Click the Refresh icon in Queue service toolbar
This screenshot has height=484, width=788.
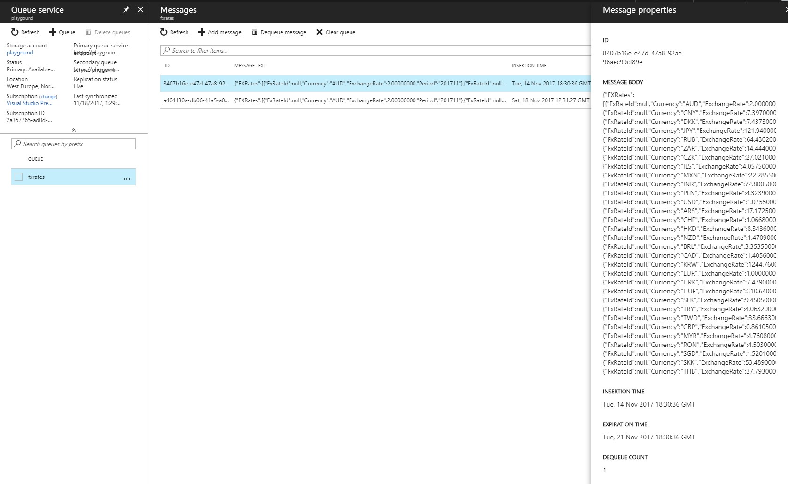pos(15,32)
